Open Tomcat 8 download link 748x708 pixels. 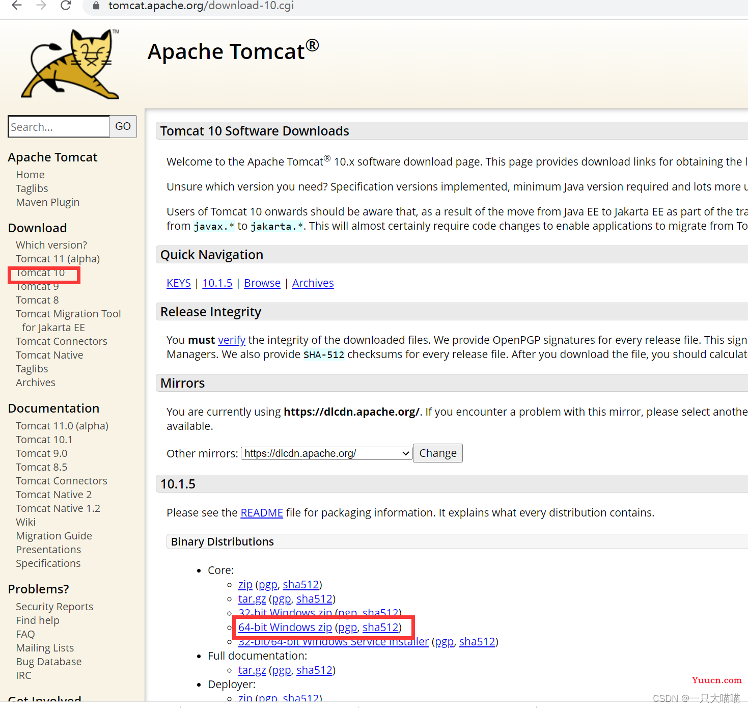click(x=37, y=300)
